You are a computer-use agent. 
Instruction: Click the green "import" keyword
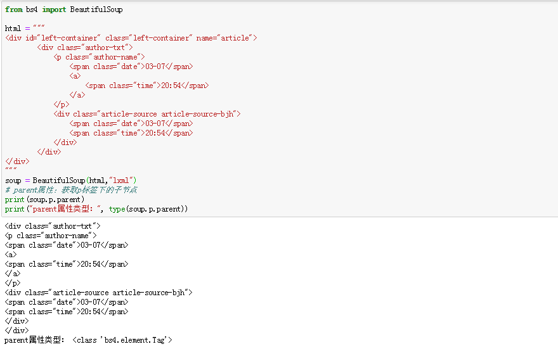click(x=55, y=10)
